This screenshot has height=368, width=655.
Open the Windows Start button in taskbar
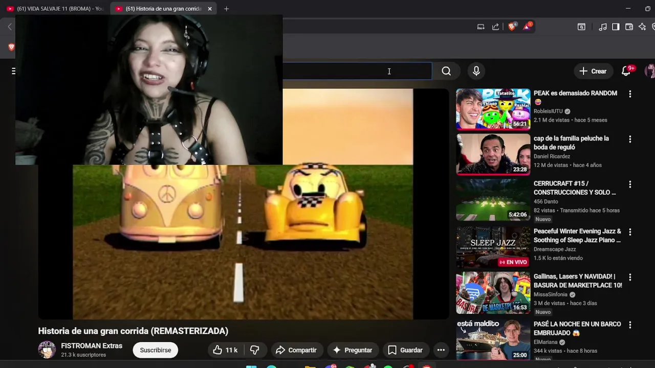point(251,366)
